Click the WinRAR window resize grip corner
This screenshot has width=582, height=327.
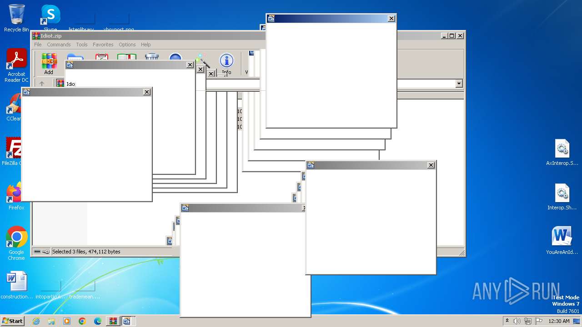461,253
